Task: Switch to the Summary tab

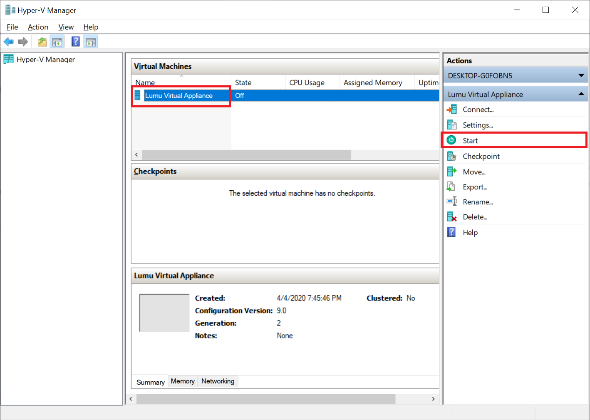Action: 151,382
